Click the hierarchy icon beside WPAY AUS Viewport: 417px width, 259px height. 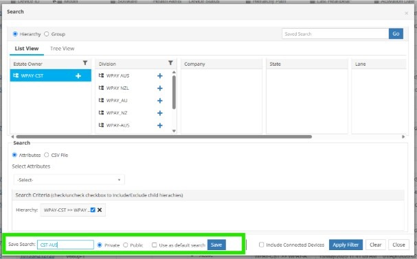point(101,75)
